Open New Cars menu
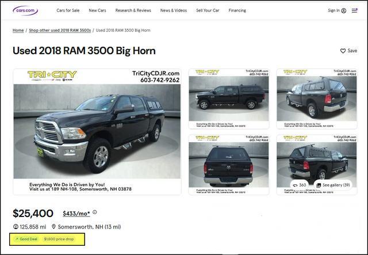 97,10
